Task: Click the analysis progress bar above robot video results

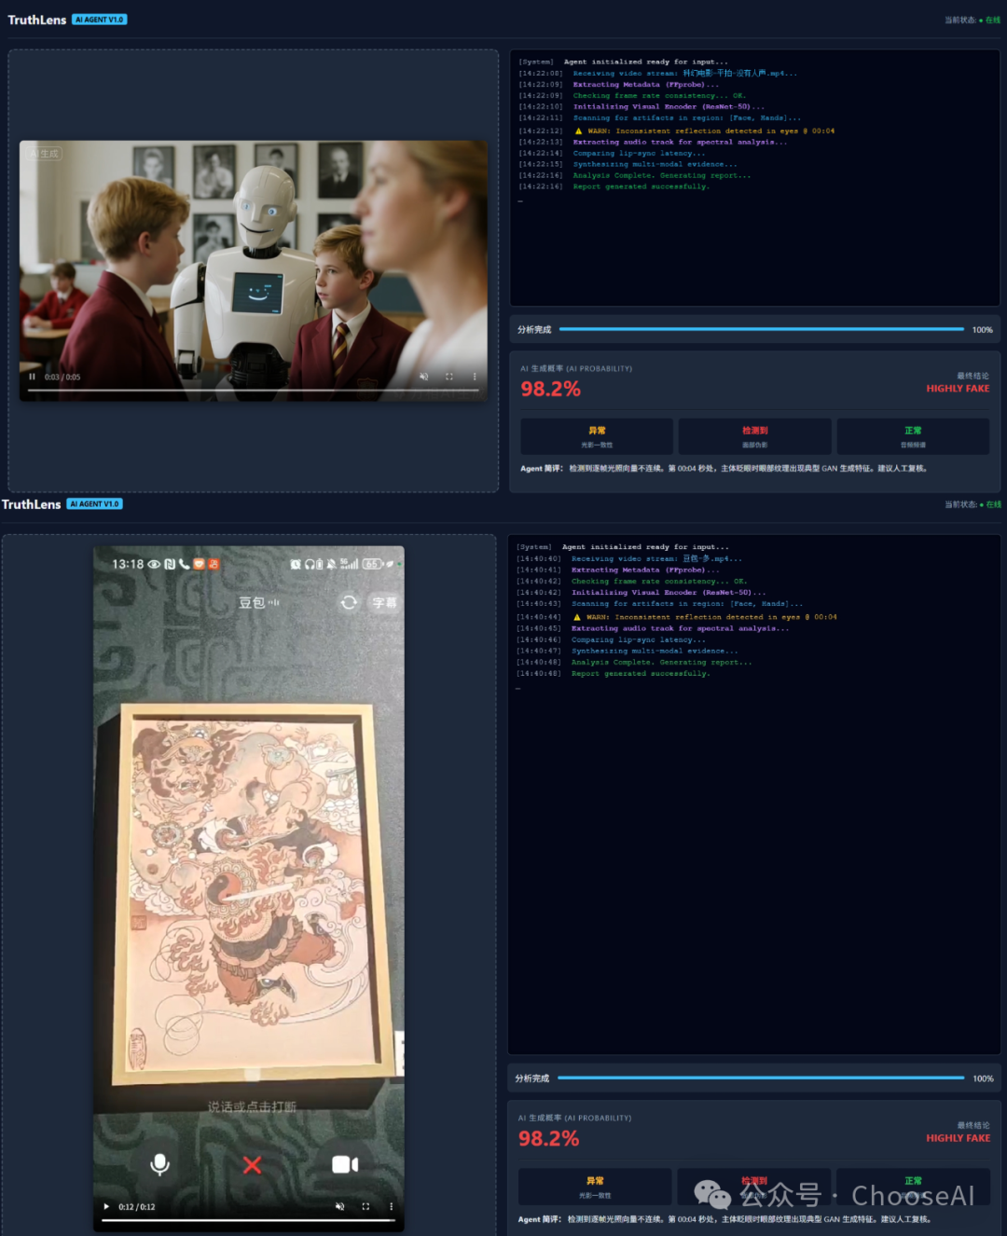Action: pyautogui.click(x=761, y=329)
